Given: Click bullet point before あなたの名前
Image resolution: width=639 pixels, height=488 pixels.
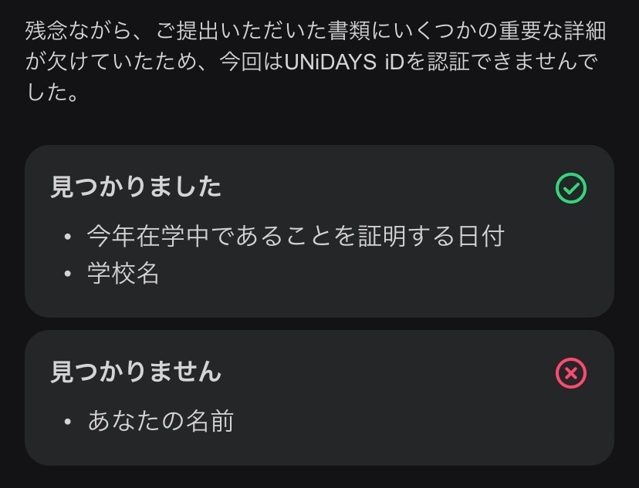Looking at the screenshot, I should pos(68,422).
